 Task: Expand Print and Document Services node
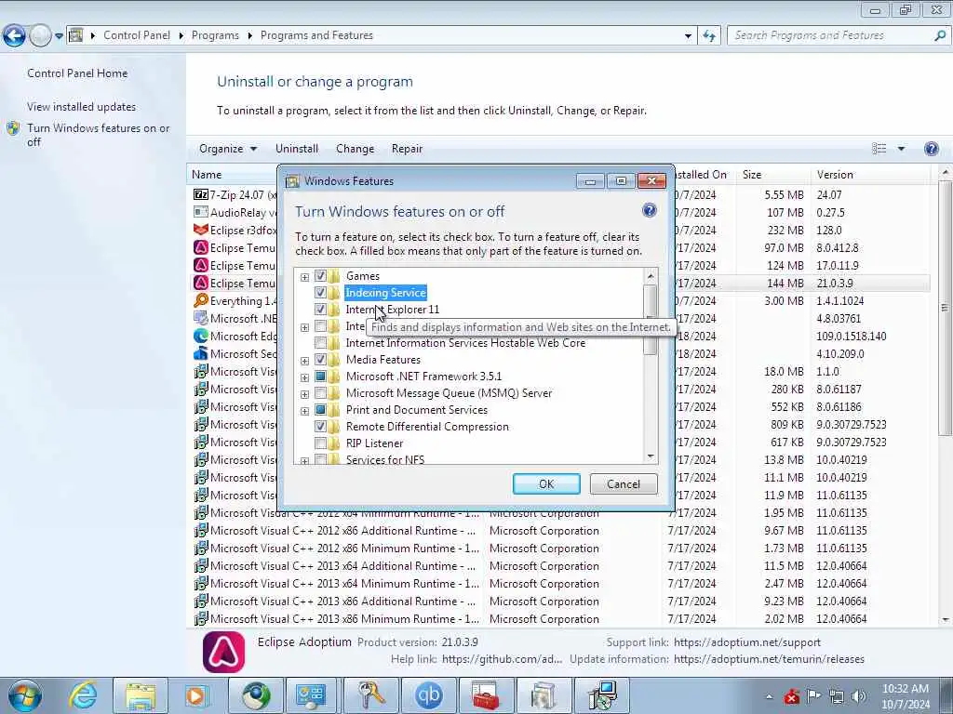(304, 411)
